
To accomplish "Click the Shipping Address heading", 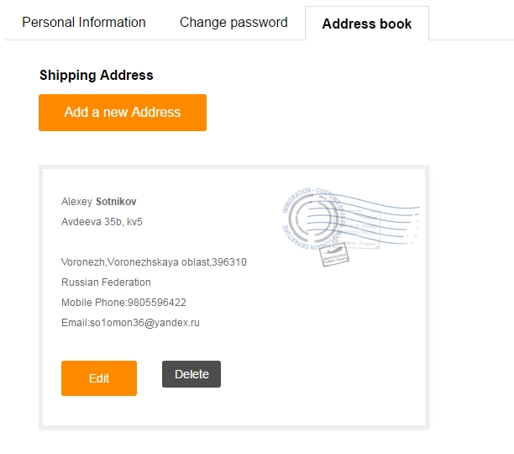I will 97,75.
